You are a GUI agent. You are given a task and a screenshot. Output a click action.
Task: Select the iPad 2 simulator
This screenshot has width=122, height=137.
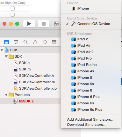(91, 39)
